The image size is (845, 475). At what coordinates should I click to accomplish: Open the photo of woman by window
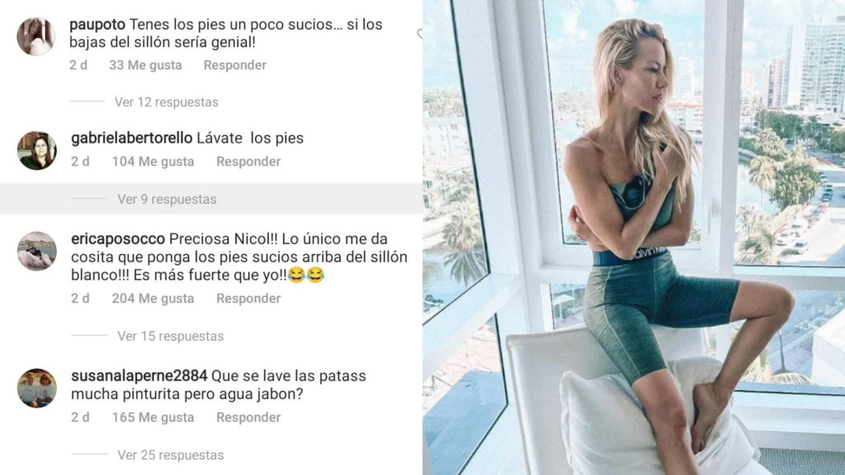(x=634, y=237)
